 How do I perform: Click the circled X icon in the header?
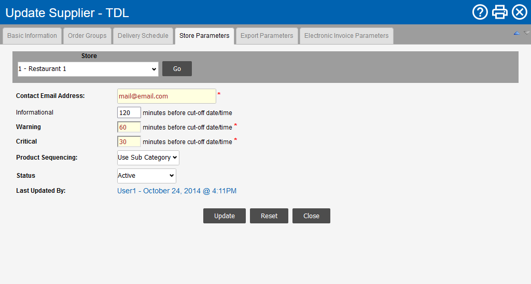[519, 12]
